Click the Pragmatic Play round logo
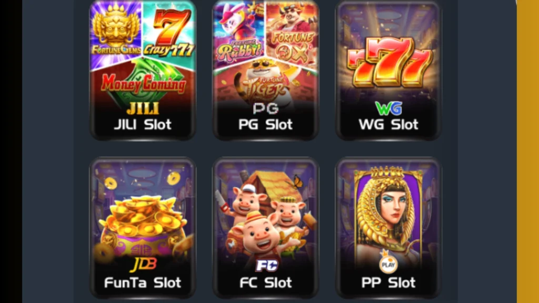 point(388,264)
